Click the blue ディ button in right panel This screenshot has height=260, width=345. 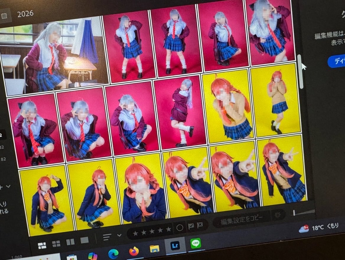(x=337, y=61)
